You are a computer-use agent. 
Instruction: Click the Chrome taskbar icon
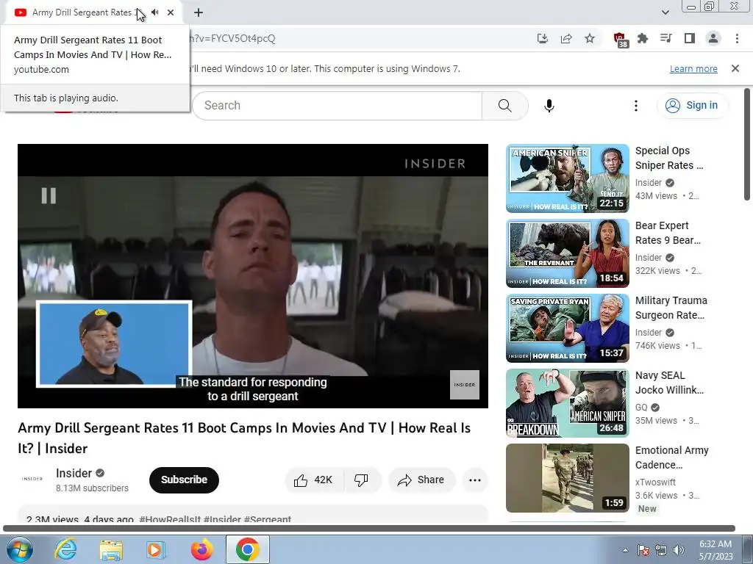click(x=247, y=549)
